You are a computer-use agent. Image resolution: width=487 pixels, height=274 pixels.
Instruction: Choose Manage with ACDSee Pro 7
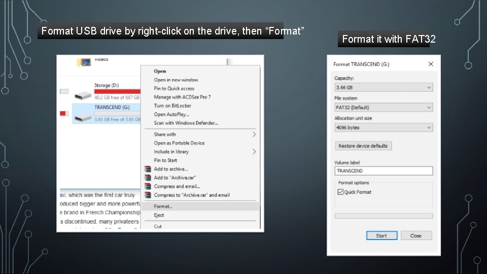[182, 97]
